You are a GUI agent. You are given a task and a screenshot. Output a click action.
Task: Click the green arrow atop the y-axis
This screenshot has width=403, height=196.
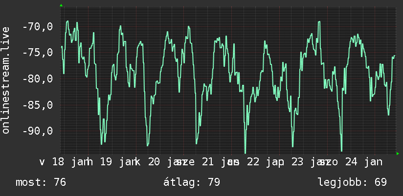[61, 5]
